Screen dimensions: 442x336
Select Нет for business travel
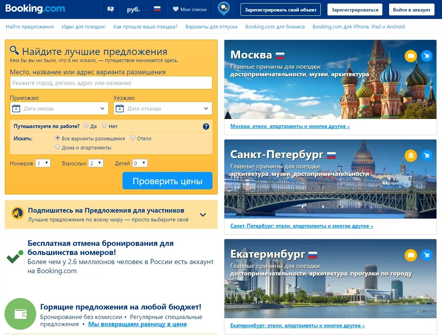(x=104, y=126)
